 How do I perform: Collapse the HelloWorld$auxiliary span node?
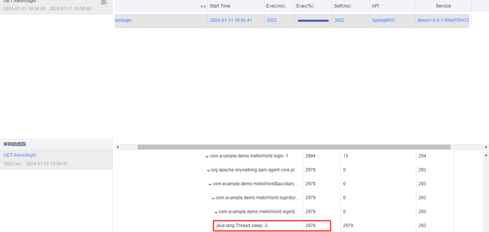(x=210, y=184)
